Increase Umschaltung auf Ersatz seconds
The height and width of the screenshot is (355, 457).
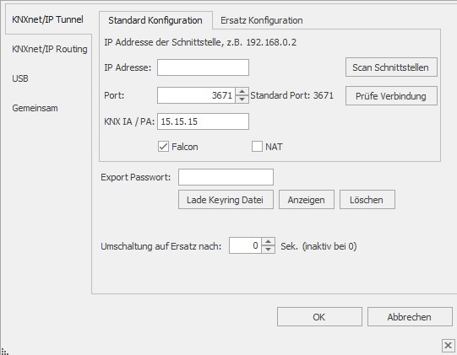268,242
